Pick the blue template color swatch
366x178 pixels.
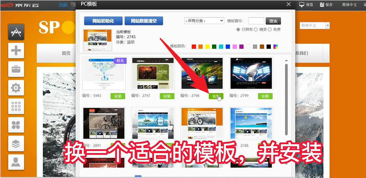coord(228,47)
